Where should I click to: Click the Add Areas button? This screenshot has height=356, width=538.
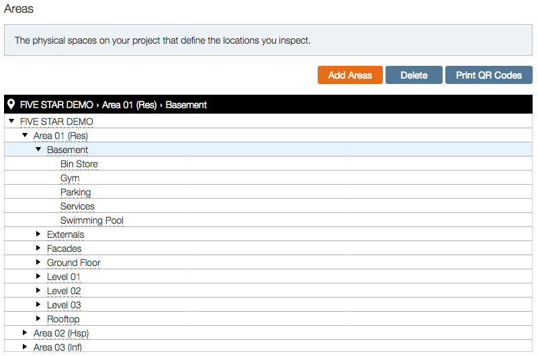(x=350, y=75)
